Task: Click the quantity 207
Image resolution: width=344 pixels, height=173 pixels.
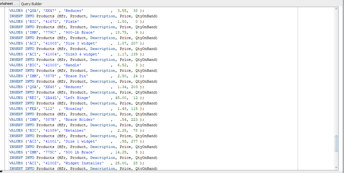Action: (134, 44)
